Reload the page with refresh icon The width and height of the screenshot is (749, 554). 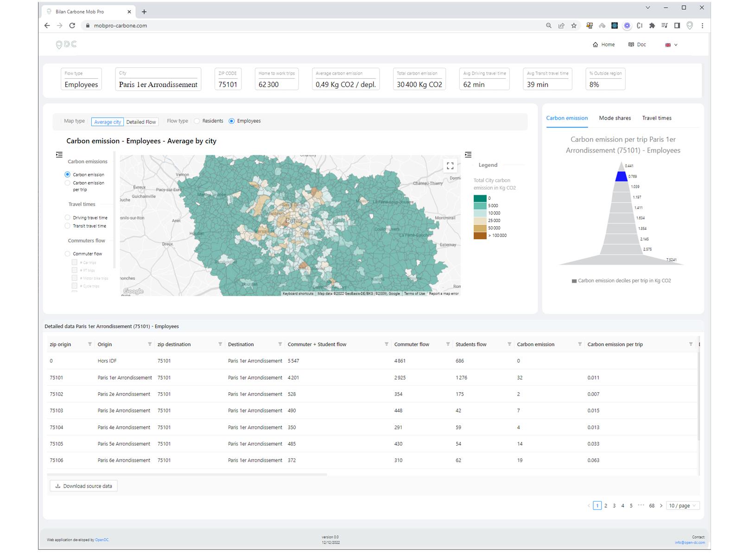click(x=72, y=25)
